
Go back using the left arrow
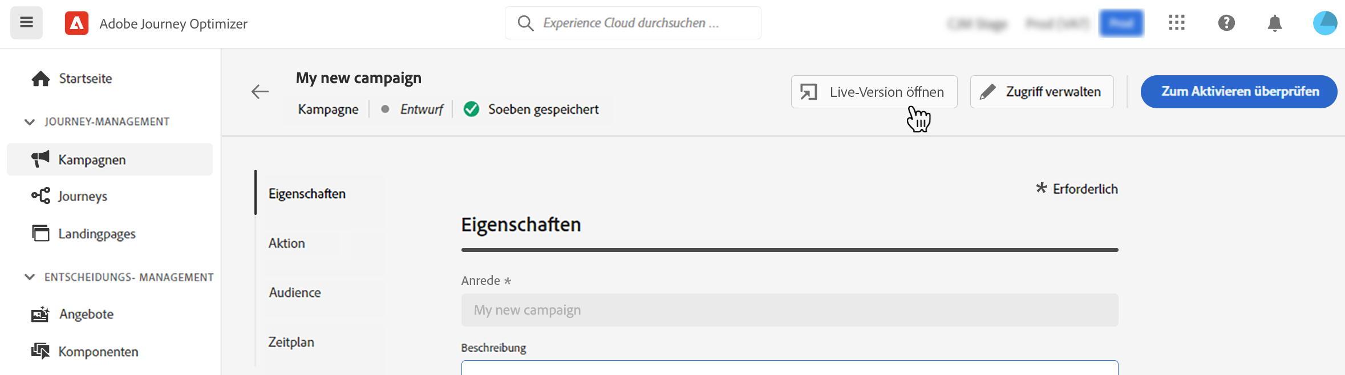click(x=260, y=91)
